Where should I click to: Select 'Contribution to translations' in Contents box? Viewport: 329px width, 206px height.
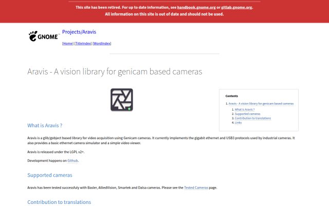click(x=252, y=118)
